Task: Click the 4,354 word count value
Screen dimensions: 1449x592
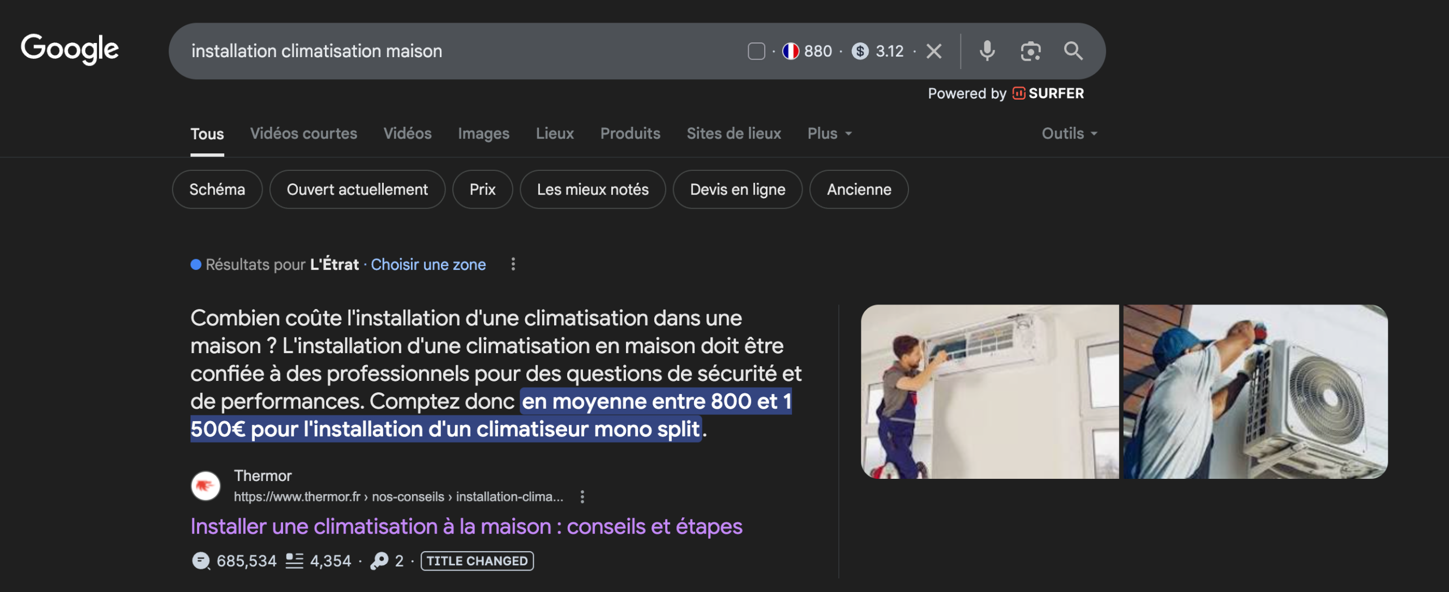Action: [x=331, y=561]
